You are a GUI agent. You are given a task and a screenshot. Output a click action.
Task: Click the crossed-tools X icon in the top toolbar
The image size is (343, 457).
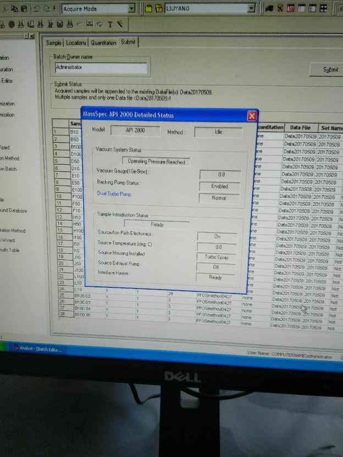[x=280, y=8]
